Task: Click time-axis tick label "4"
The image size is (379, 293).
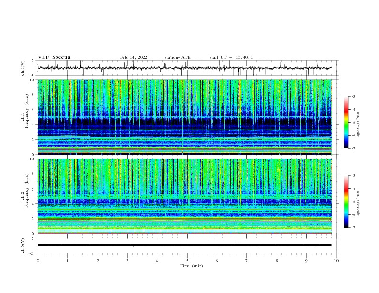Action: click(x=157, y=261)
